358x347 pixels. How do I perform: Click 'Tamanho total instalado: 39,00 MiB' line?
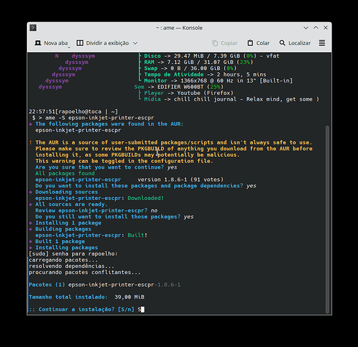[x=87, y=297]
